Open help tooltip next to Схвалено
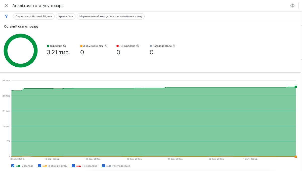 (x=65, y=46)
